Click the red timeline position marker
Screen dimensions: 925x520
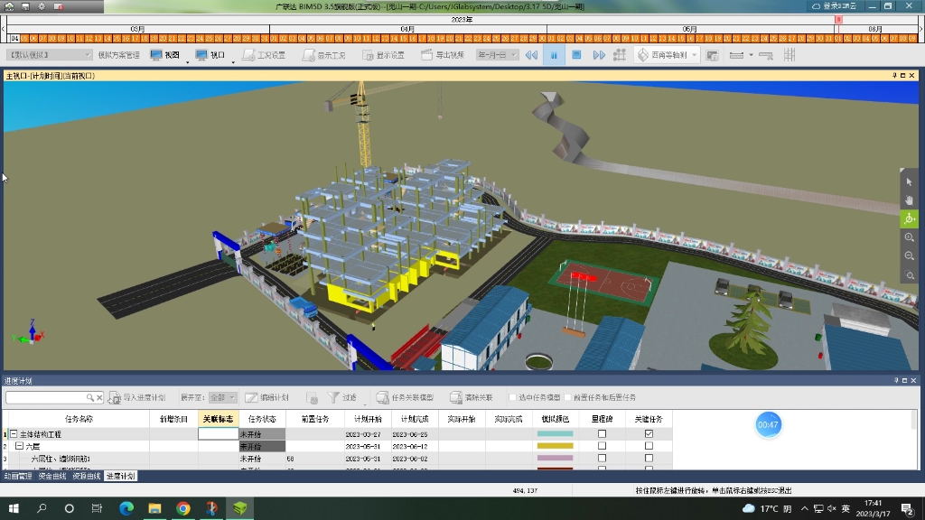point(838,20)
